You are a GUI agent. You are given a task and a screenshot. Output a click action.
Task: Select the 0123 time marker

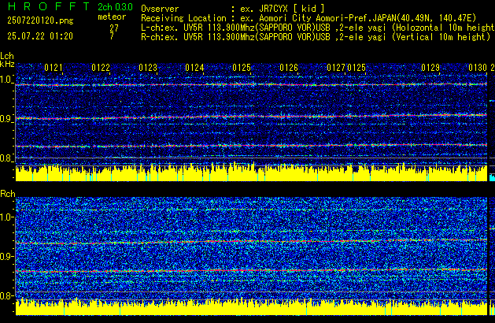(148, 68)
